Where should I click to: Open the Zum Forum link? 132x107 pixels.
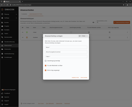click(x=41, y=103)
